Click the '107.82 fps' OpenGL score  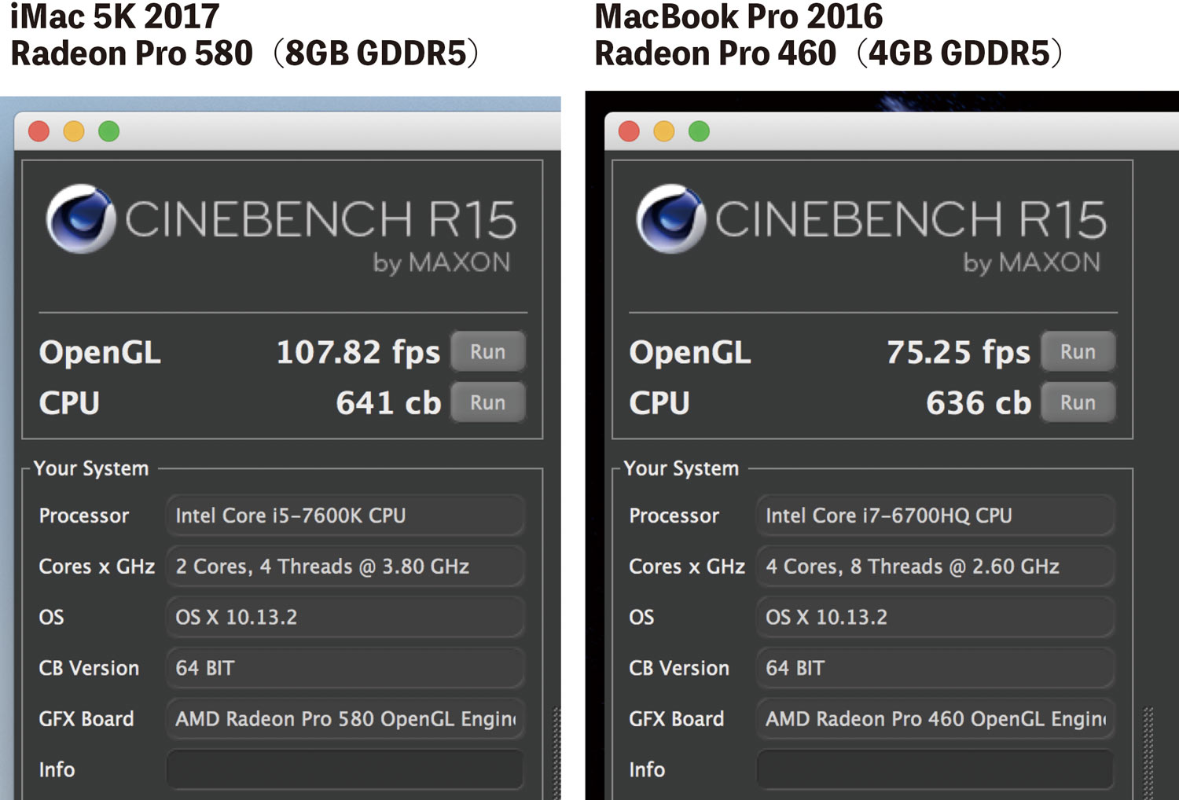[358, 352]
